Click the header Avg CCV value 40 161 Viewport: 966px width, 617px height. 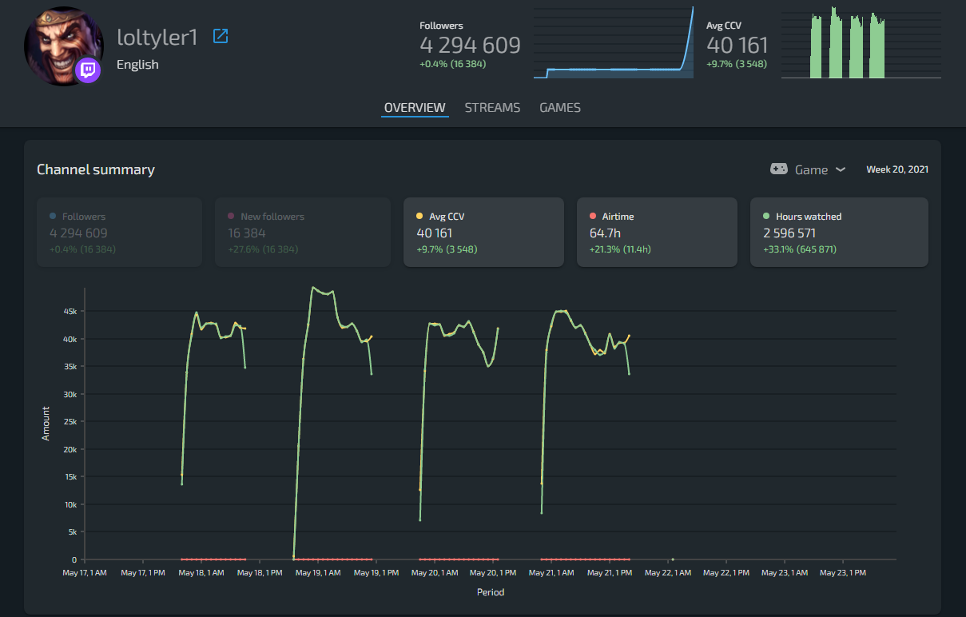[x=737, y=46]
